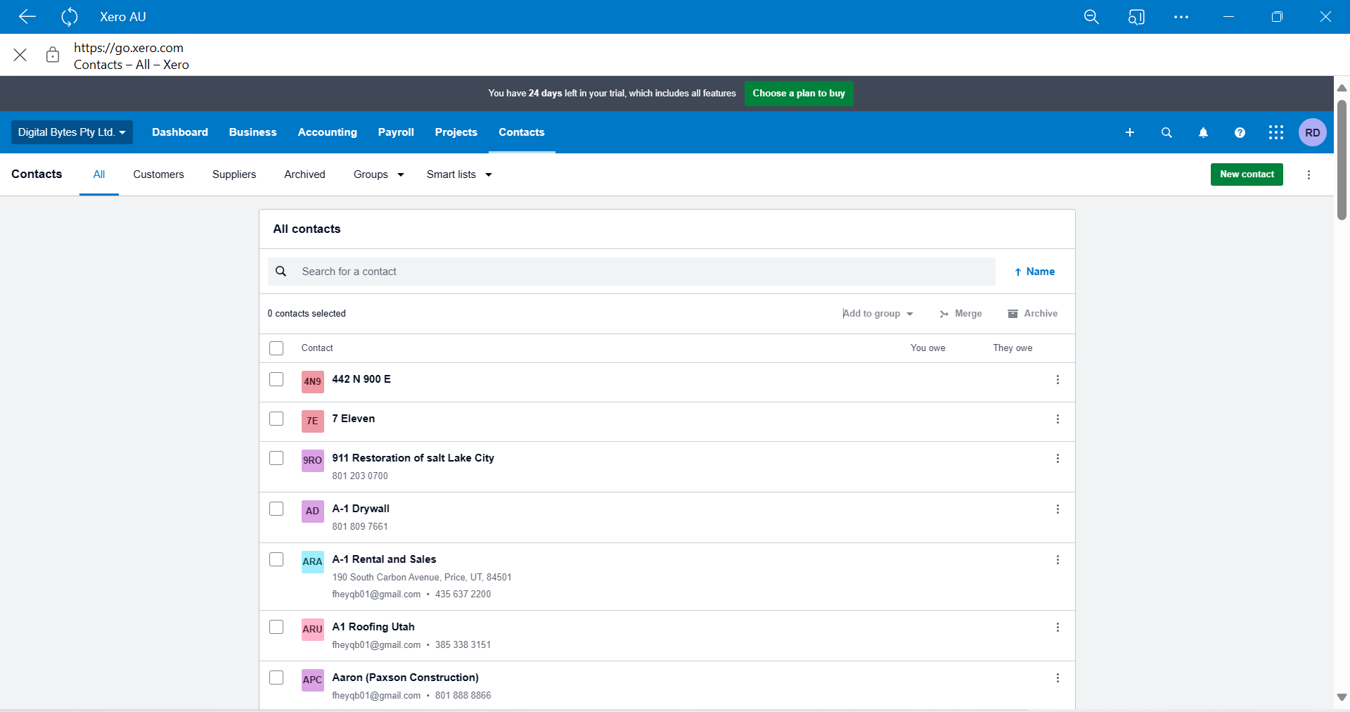Click the Archive button

click(x=1032, y=314)
